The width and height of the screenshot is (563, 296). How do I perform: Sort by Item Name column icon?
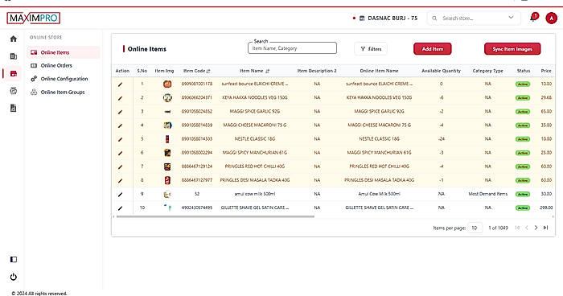[267, 71]
